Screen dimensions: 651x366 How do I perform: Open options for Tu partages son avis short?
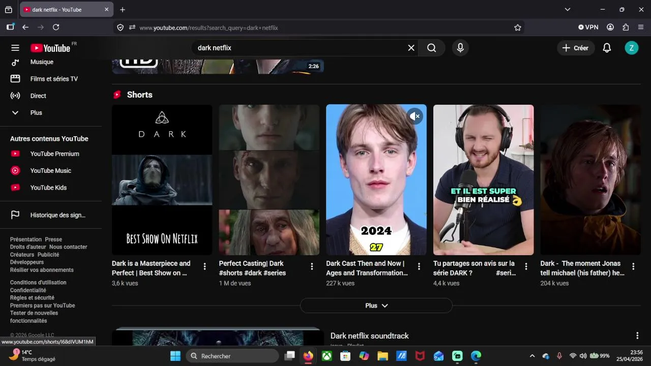(x=526, y=266)
